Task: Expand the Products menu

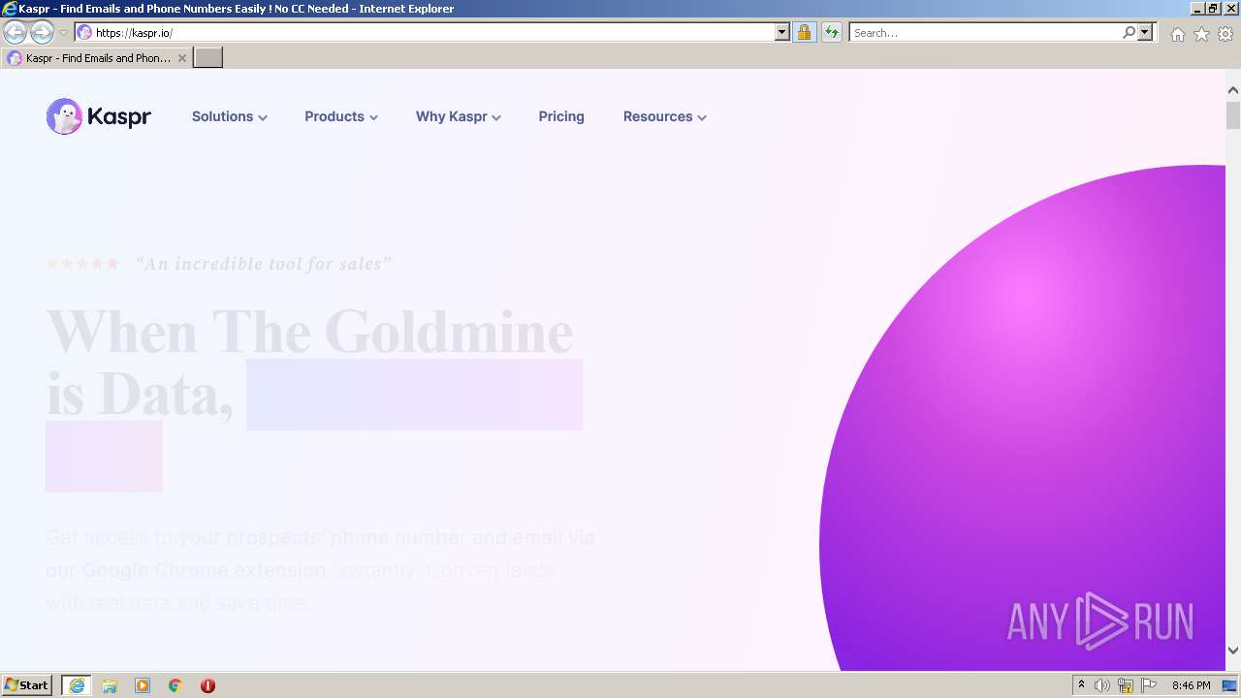Action: pos(341,116)
